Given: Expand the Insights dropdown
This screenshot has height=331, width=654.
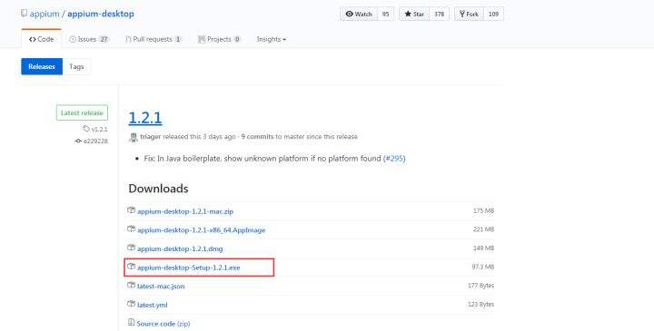Looking at the screenshot, I should [271, 39].
